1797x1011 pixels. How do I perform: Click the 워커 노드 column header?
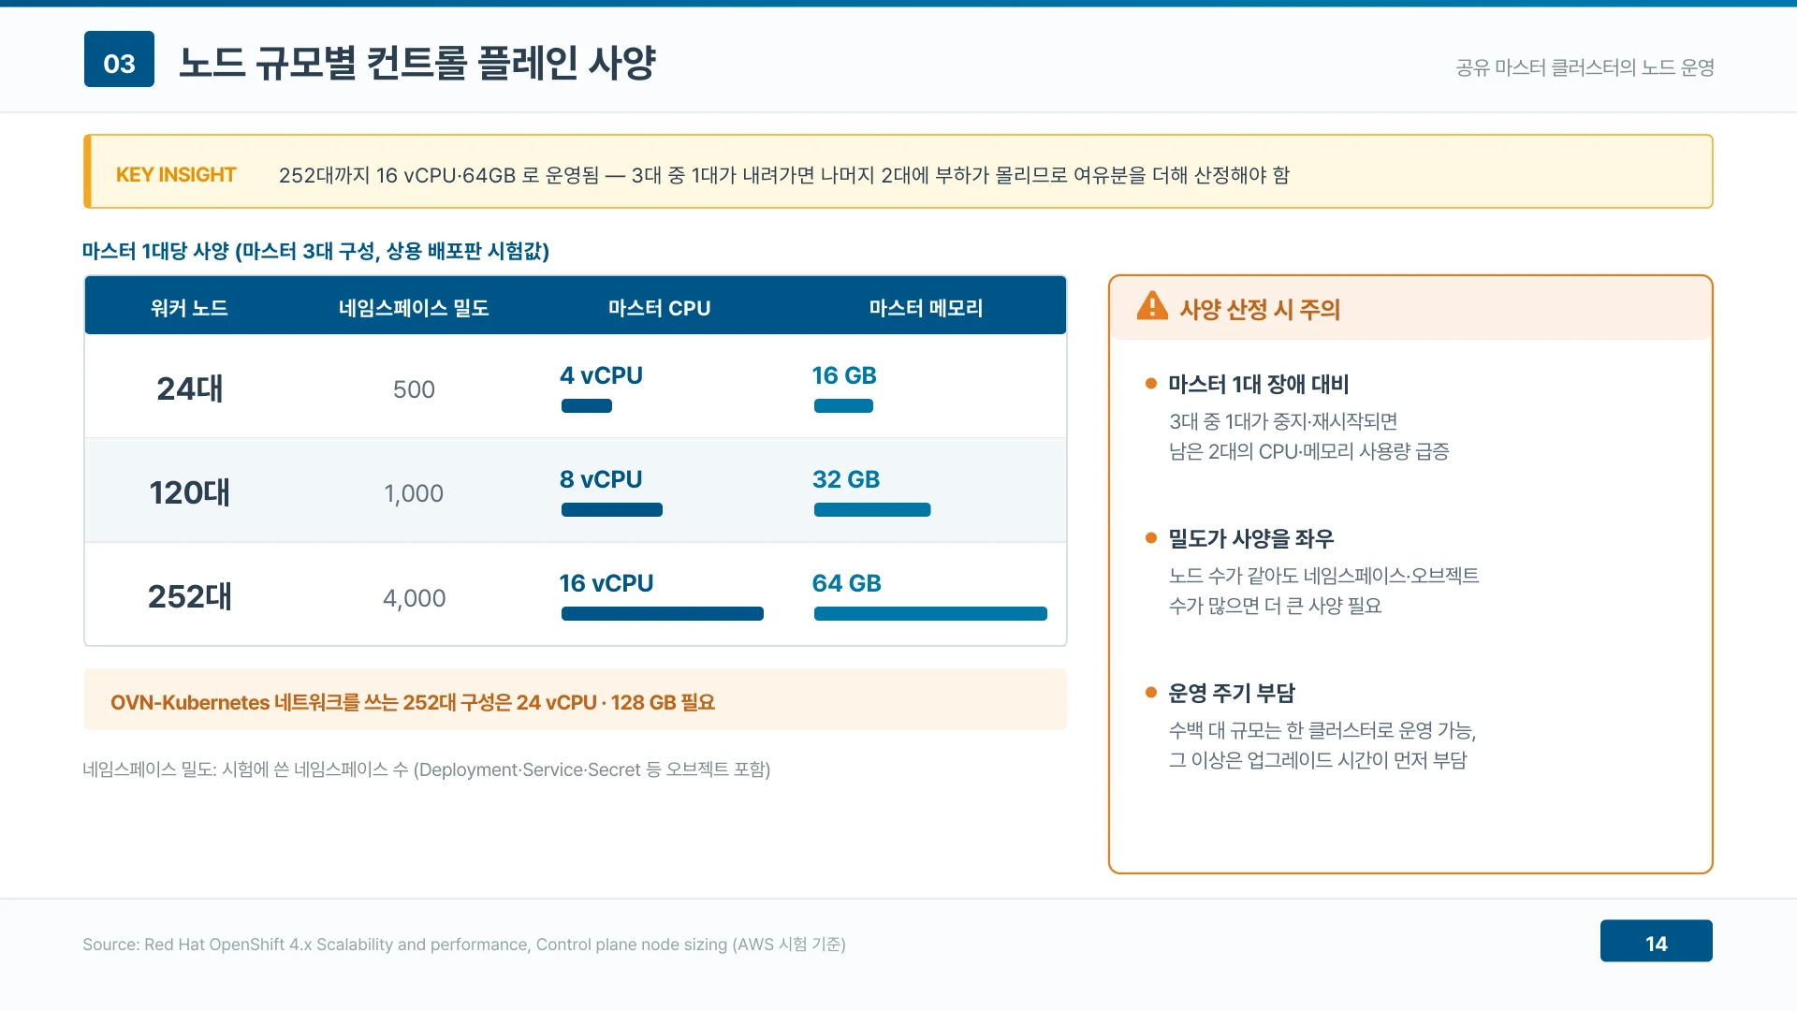tap(190, 308)
